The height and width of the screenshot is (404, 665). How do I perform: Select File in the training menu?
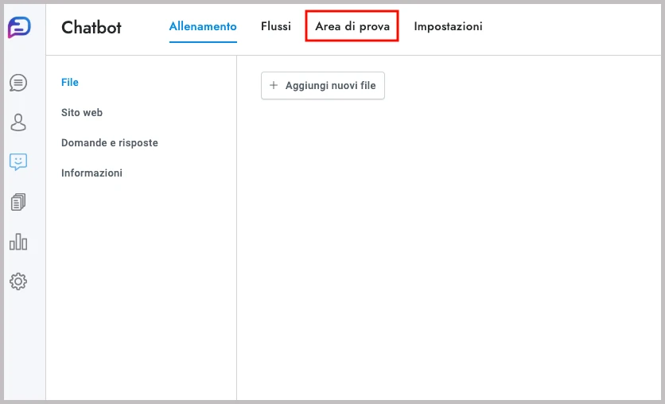point(70,83)
